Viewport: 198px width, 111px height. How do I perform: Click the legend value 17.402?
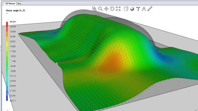[13, 47]
